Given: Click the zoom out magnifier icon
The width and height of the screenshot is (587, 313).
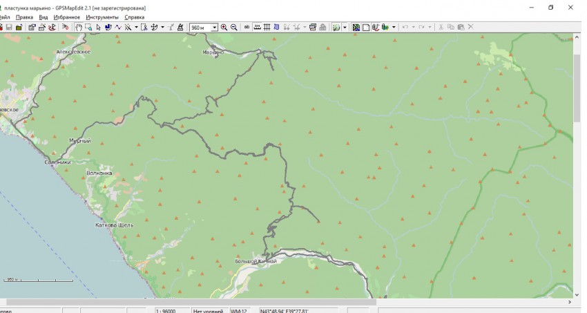Looking at the screenshot, I should coord(234,28).
